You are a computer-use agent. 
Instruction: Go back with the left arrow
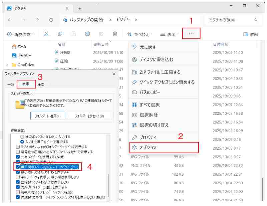10,20
